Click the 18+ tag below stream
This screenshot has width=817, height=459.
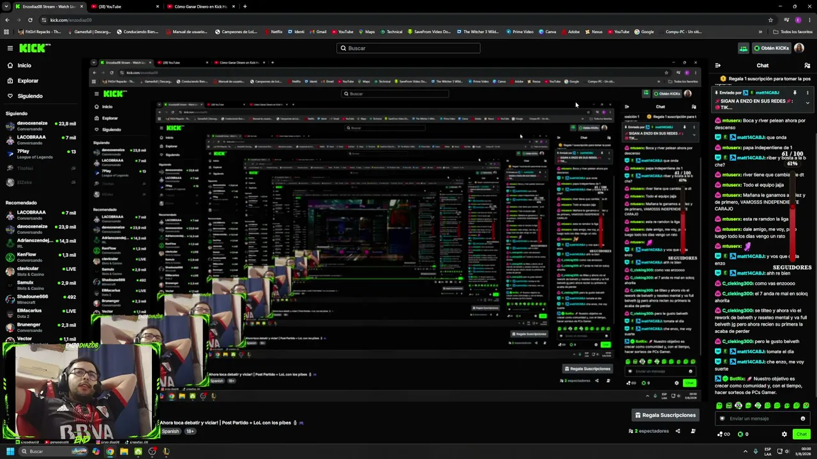(190, 432)
